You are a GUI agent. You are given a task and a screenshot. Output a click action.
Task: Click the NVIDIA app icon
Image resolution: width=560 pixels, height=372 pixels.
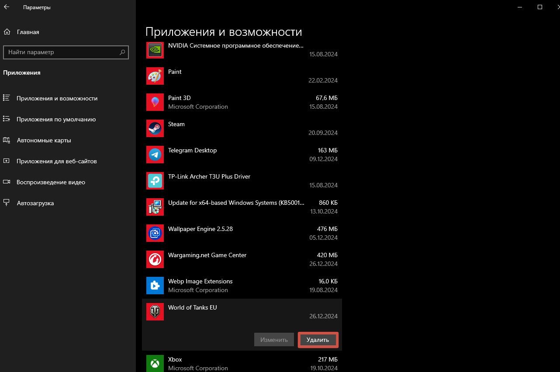pyautogui.click(x=155, y=50)
